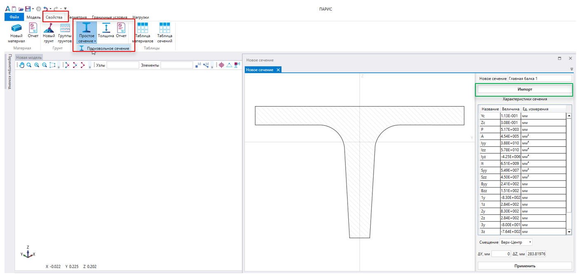Click the zoom out minus magnifier
This screenshot has width=583, height=276.
(45, 65)
